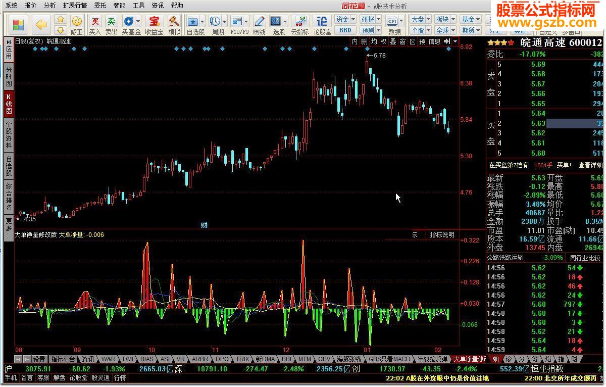Viewport: 606px width, 387px height.
Task: Expand the F10/F9 dropdown arrow
Action: tap(247, 22)
